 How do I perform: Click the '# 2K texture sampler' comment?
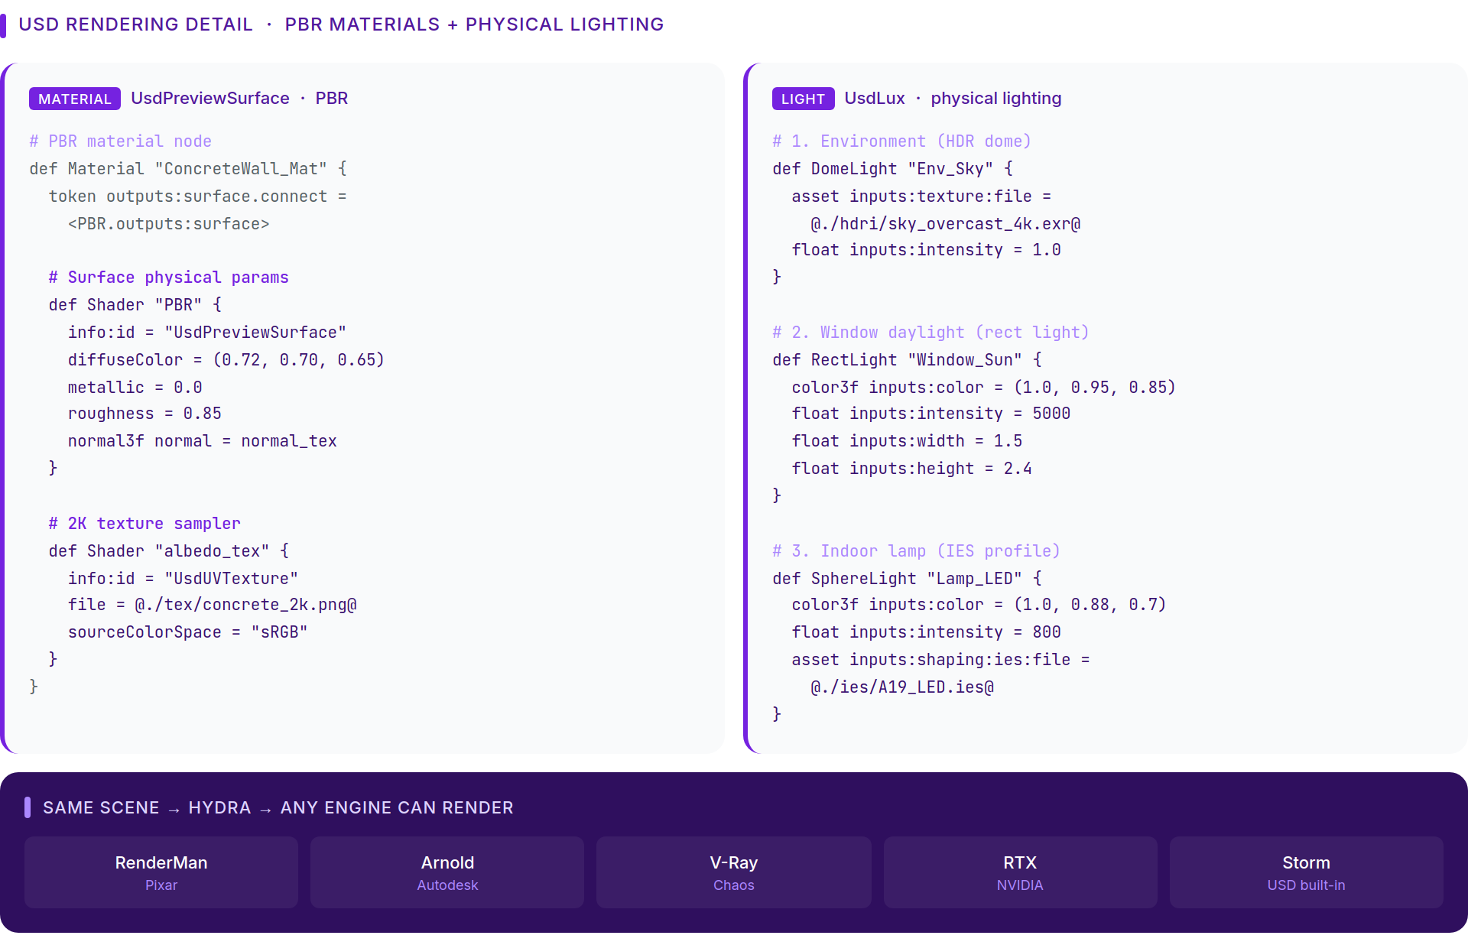[x=145, y=524]
